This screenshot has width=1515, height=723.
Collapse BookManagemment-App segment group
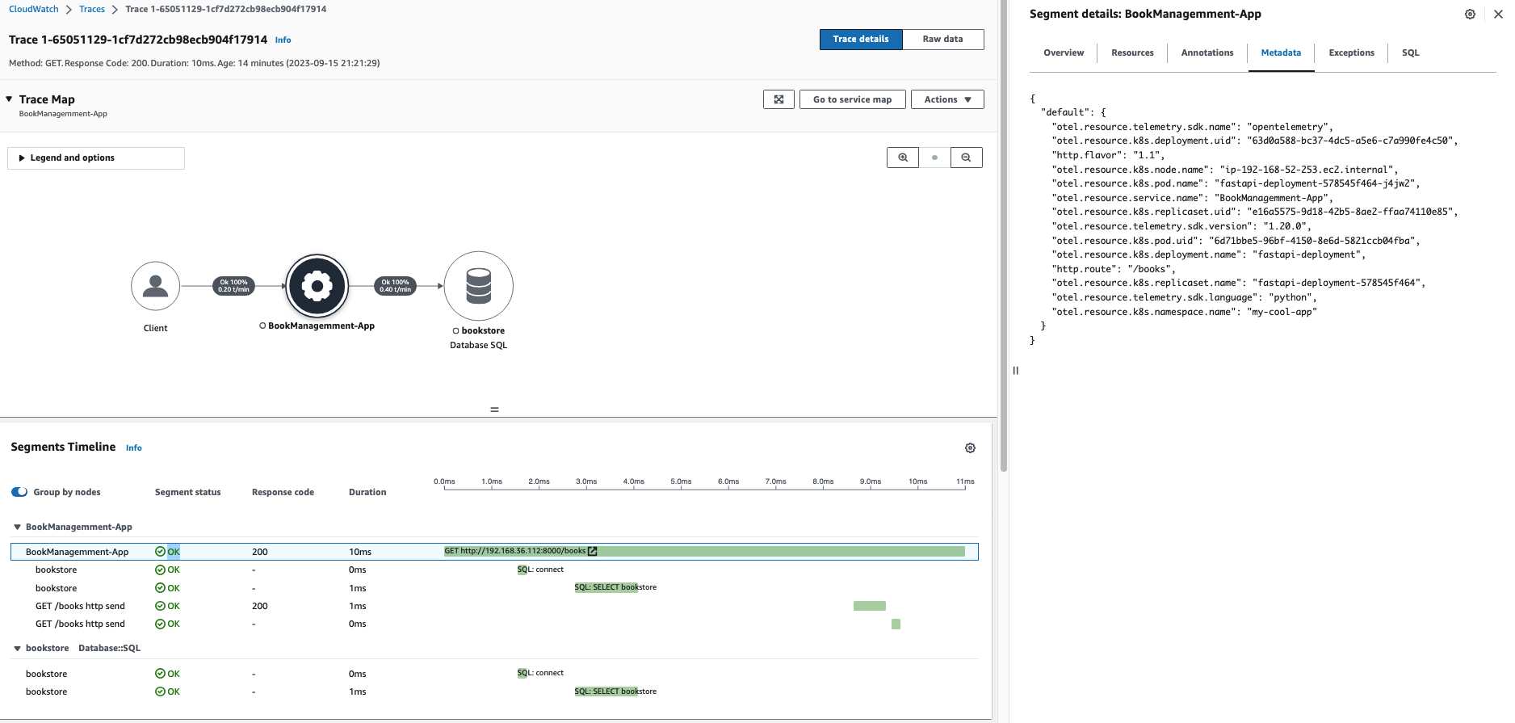pos(17,528)
